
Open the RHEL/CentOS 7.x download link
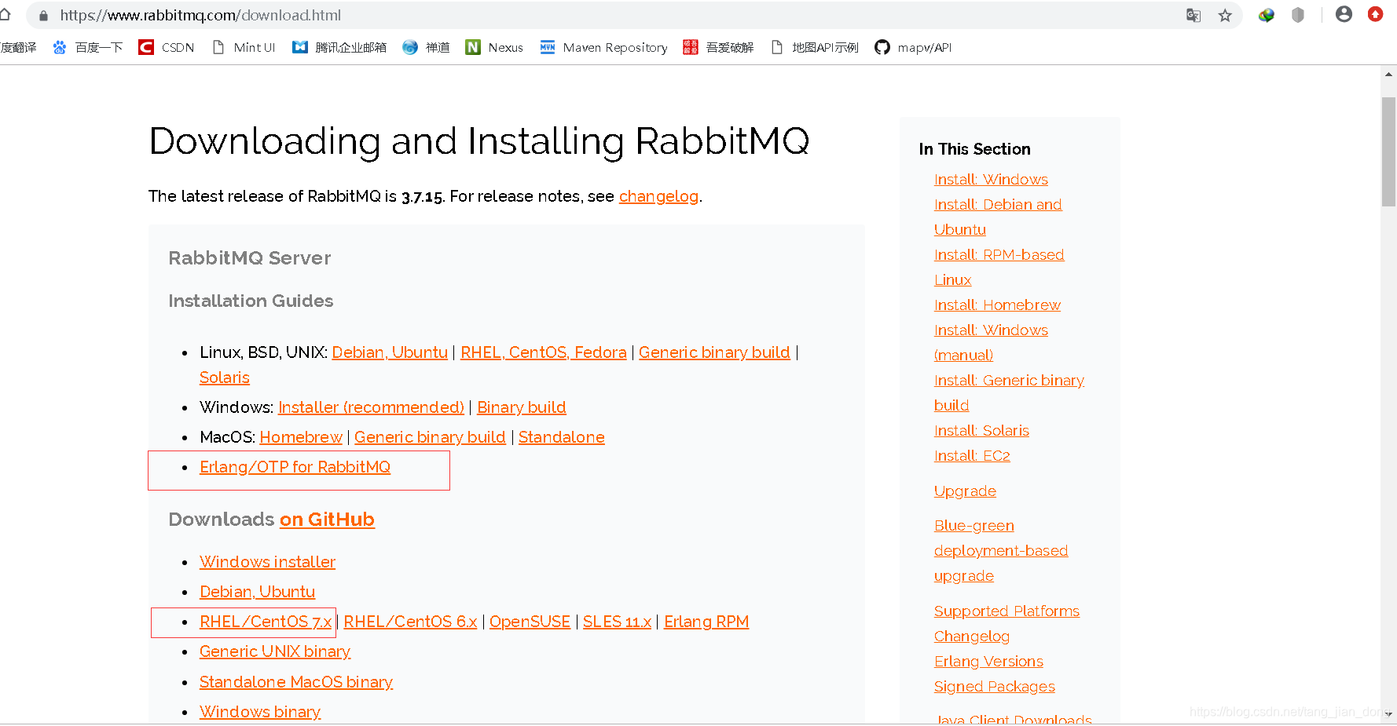pyautogui.click(x=266, y=622)
